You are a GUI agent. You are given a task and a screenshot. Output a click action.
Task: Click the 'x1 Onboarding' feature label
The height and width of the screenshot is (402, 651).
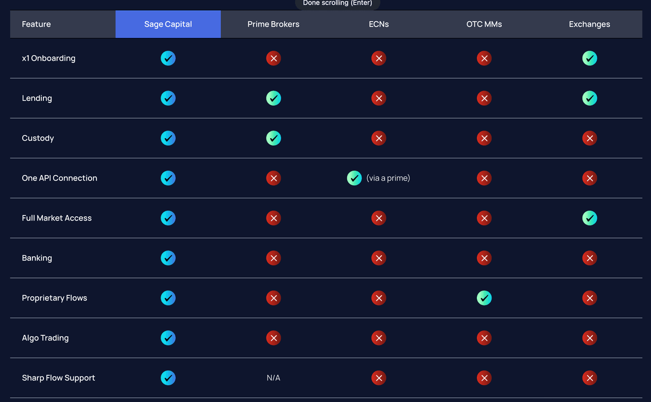[49, 58]
